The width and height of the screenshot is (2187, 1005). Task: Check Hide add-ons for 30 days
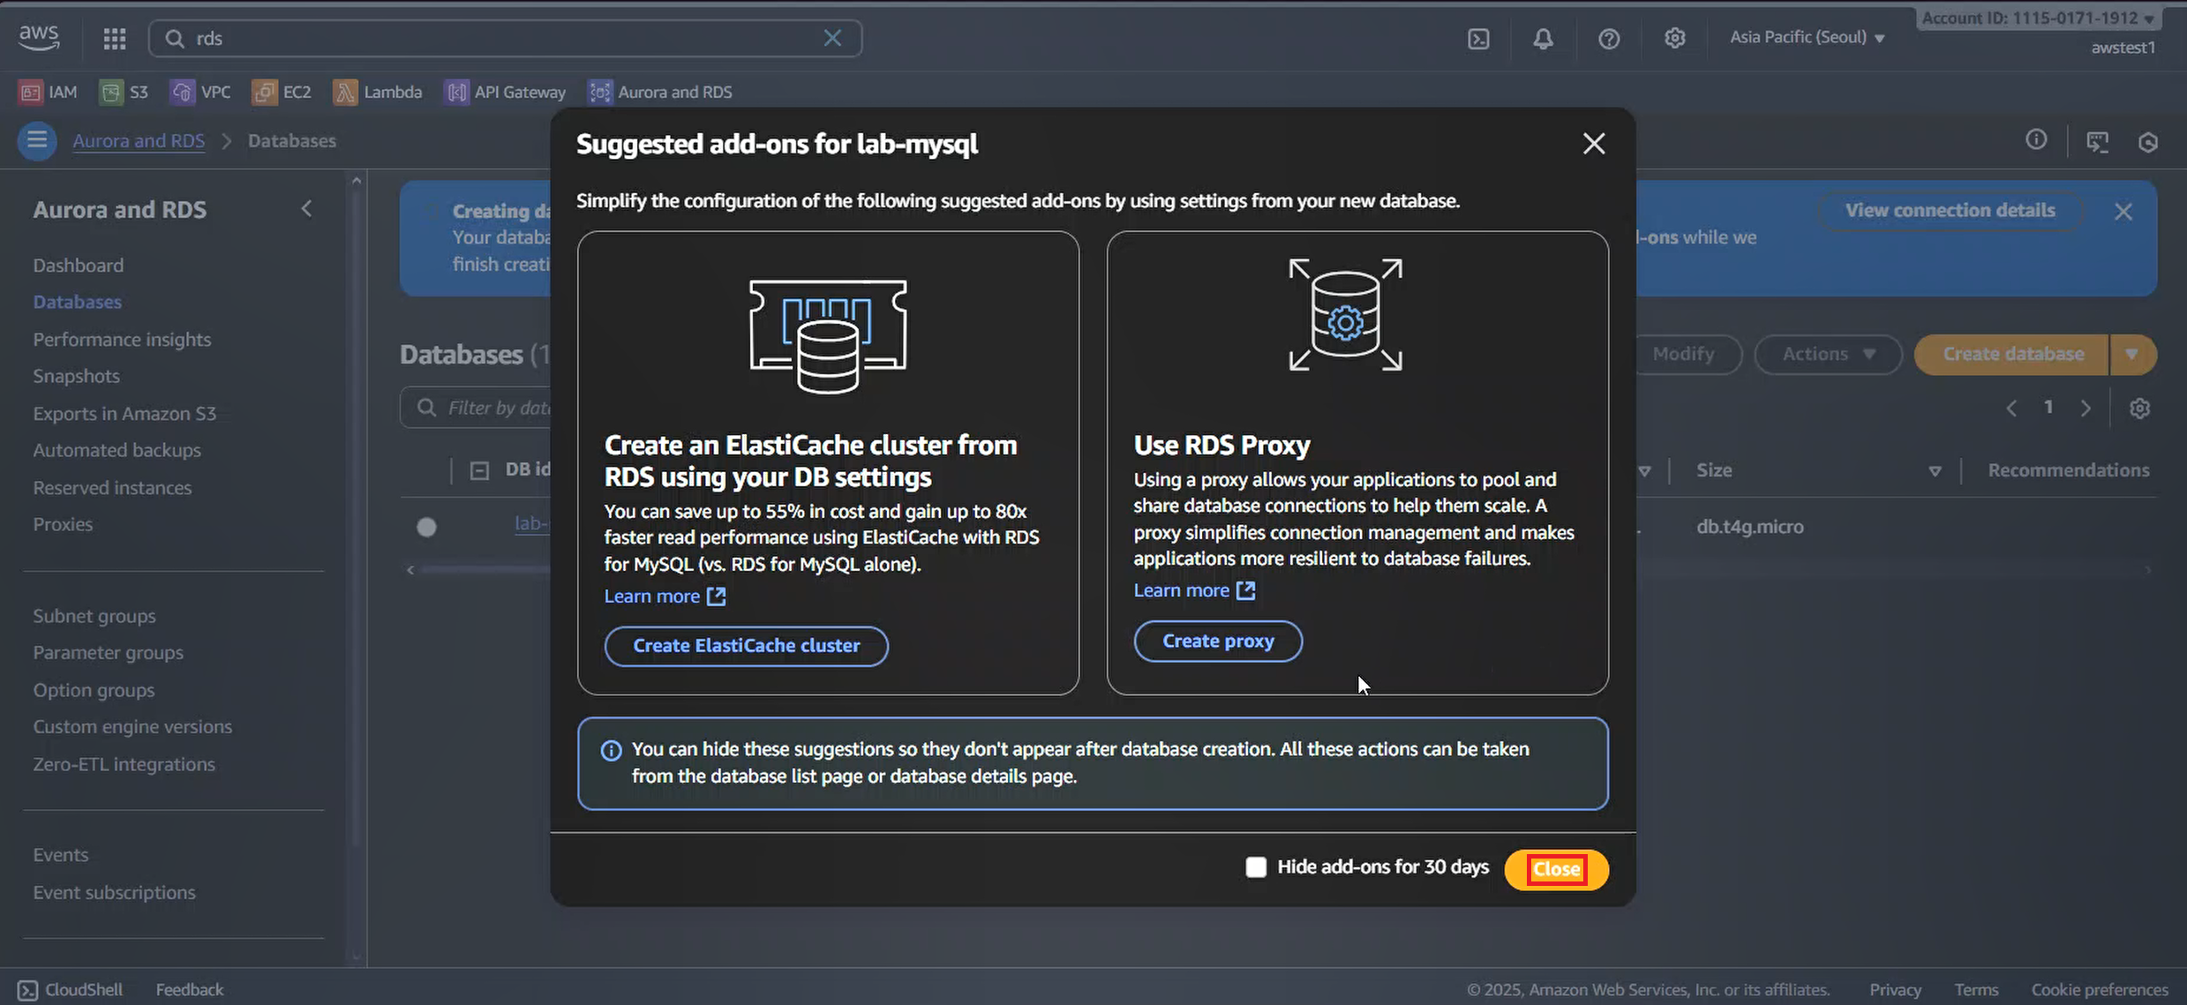coord(1255,867)
